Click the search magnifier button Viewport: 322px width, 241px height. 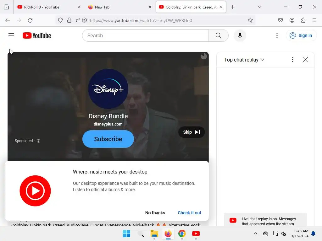click(218, 35)
